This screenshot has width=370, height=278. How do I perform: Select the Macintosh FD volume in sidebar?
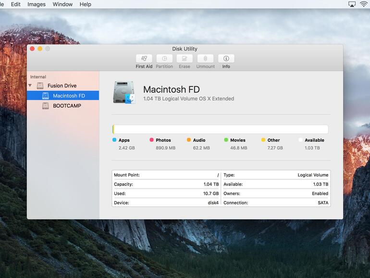[68, 96]
